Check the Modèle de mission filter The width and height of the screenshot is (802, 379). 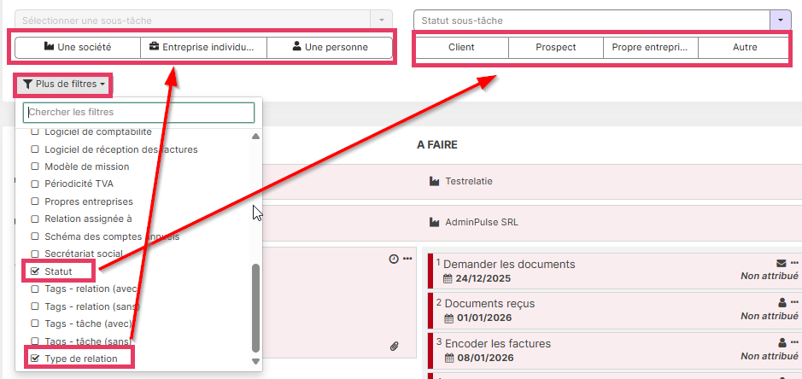pos(35,166)
